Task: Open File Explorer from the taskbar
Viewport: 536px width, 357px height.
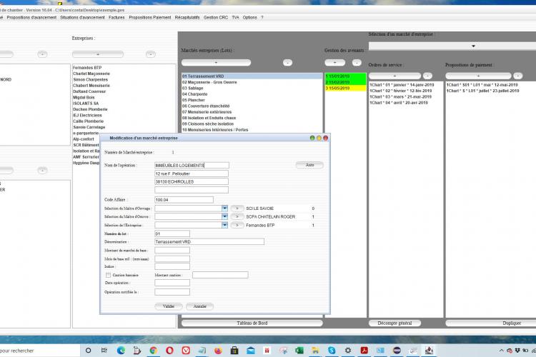Action: [315, 351]
